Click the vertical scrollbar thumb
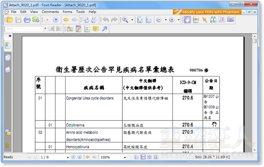The height and width of the screenshot is (167, 264). coord(255,41)
